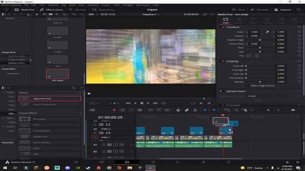Image resolution: width=305 pixels, height=171 pixels.
Task: Click the Insert Clip toolbar icon
Action: 151,110
